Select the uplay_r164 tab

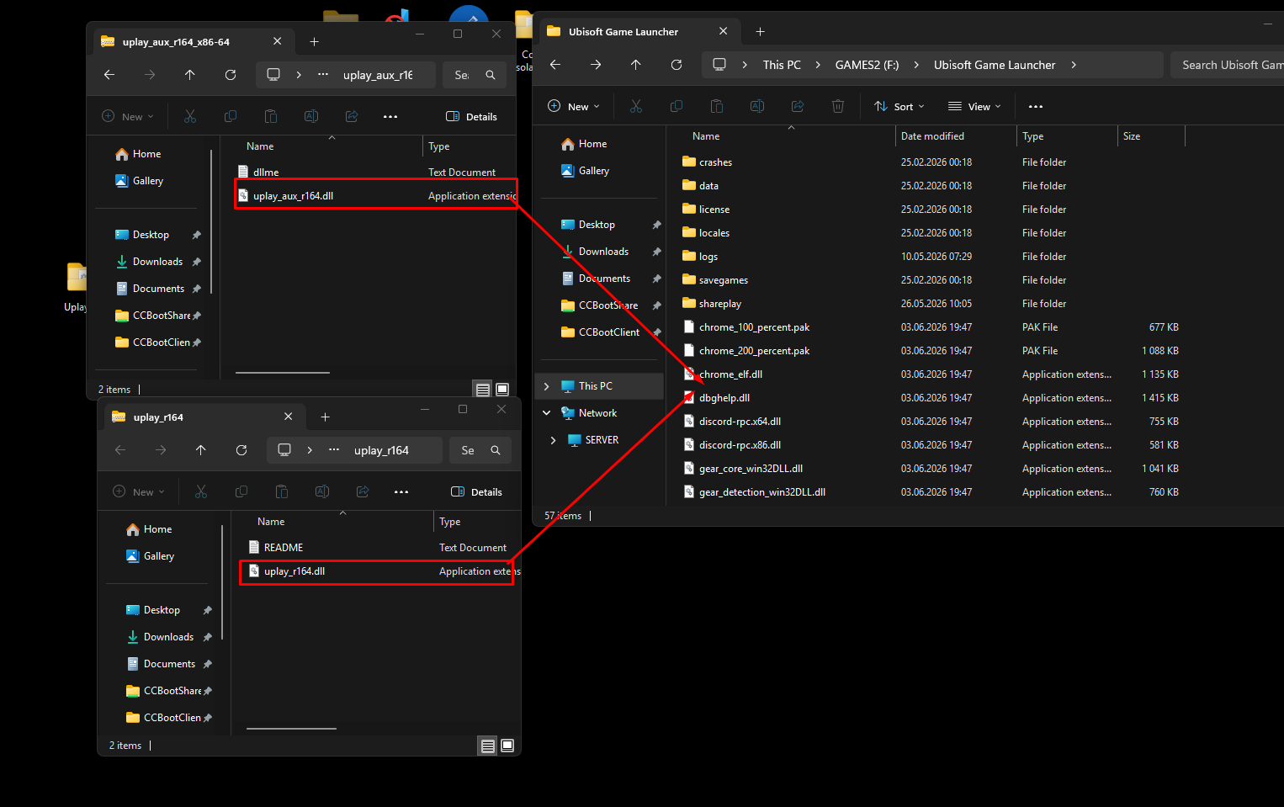203,417
